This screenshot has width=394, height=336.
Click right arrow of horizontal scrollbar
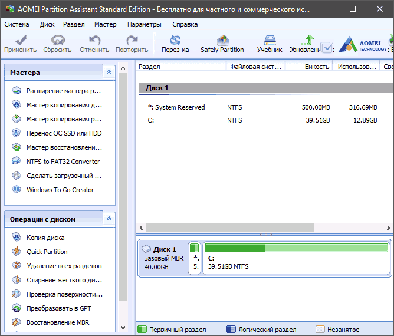click(x=389, y=228)
